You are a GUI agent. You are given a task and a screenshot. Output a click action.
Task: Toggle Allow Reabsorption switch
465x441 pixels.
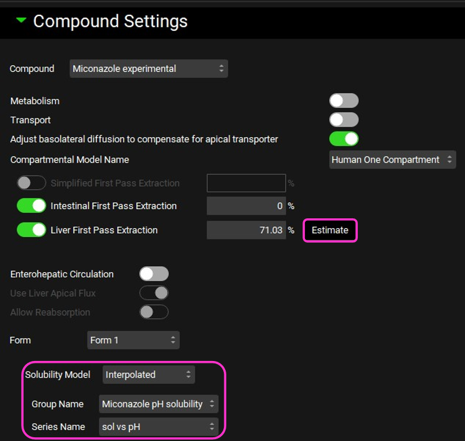154,312
